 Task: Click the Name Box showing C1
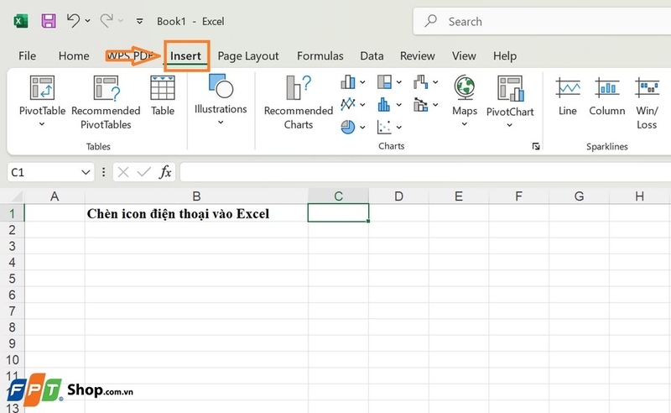point(43,172)
